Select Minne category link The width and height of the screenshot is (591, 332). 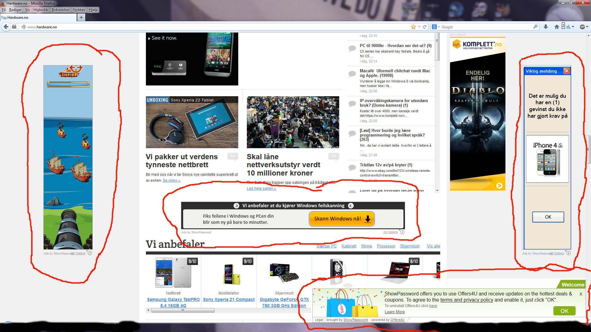click(x=367, y=246)
